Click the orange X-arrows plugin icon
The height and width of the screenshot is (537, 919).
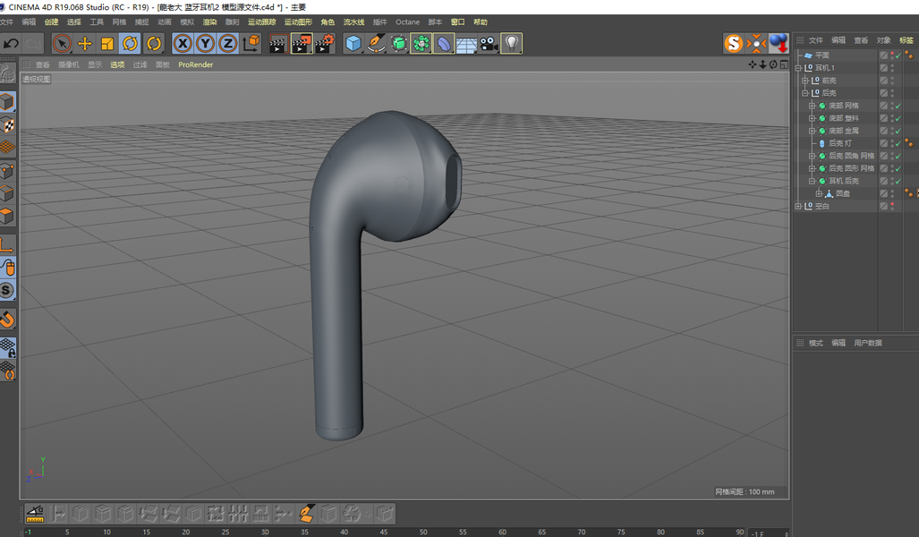coord(756,43)
